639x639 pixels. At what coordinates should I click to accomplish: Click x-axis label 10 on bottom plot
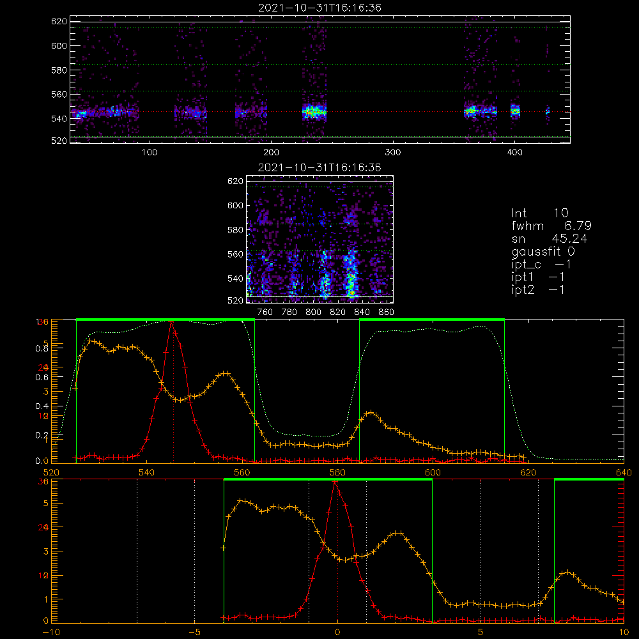[x=624, y=633]
